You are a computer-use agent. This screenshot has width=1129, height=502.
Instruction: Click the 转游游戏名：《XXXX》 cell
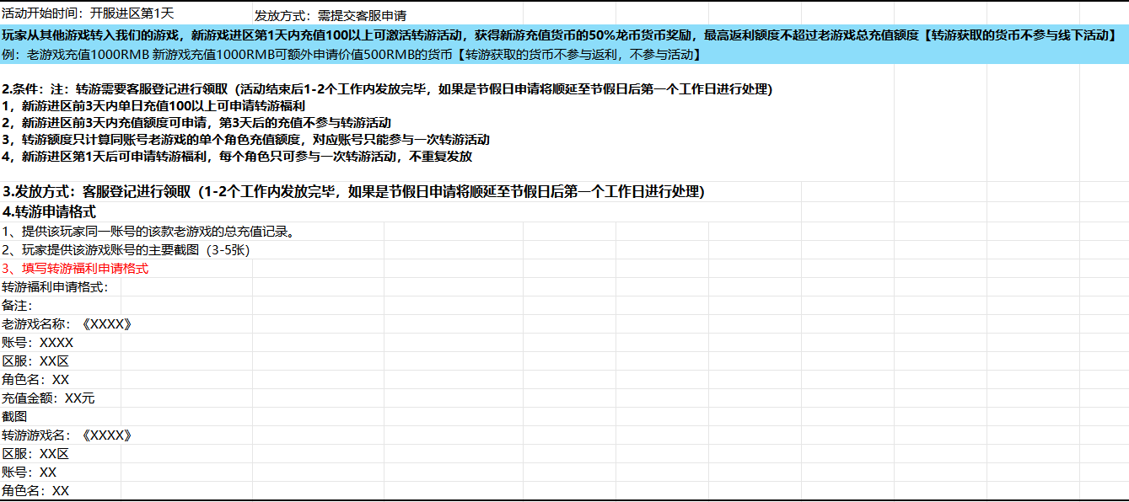click(x=67, y=435)
